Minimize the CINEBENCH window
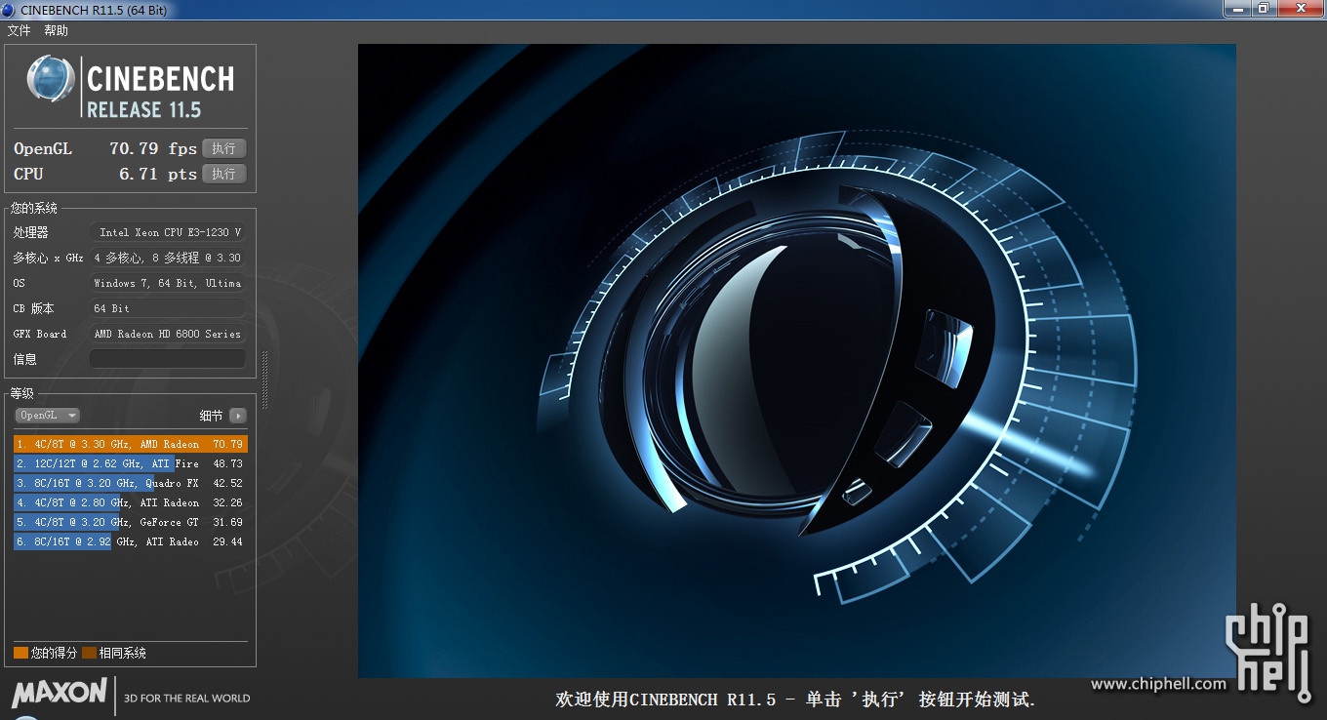The image size is (1327, 720). click(1236, 9)
